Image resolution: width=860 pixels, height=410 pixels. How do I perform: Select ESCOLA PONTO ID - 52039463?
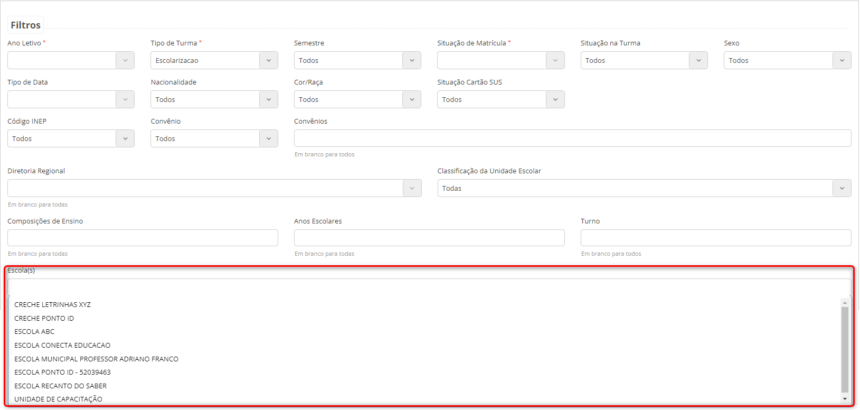[424, 372]
